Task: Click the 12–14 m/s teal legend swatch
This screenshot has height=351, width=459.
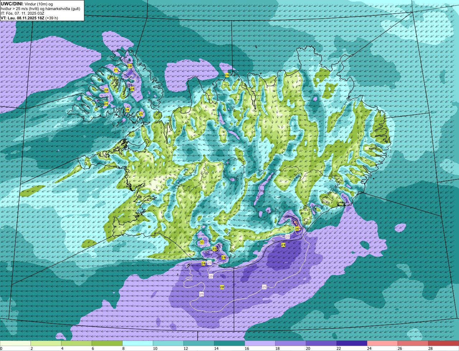Action: (199, 343)
